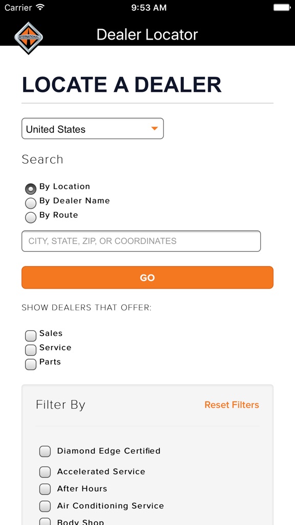Image resolution: width=295 pixels, height=525 pixels.
Task: Check the Service option
Action: [x=30, y=350]
